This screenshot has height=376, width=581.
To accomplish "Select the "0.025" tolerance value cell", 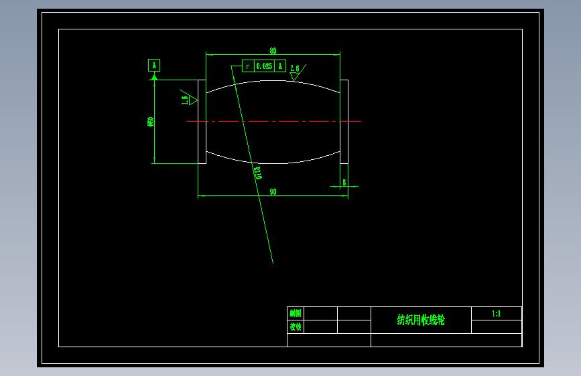I will pos(264,66).
